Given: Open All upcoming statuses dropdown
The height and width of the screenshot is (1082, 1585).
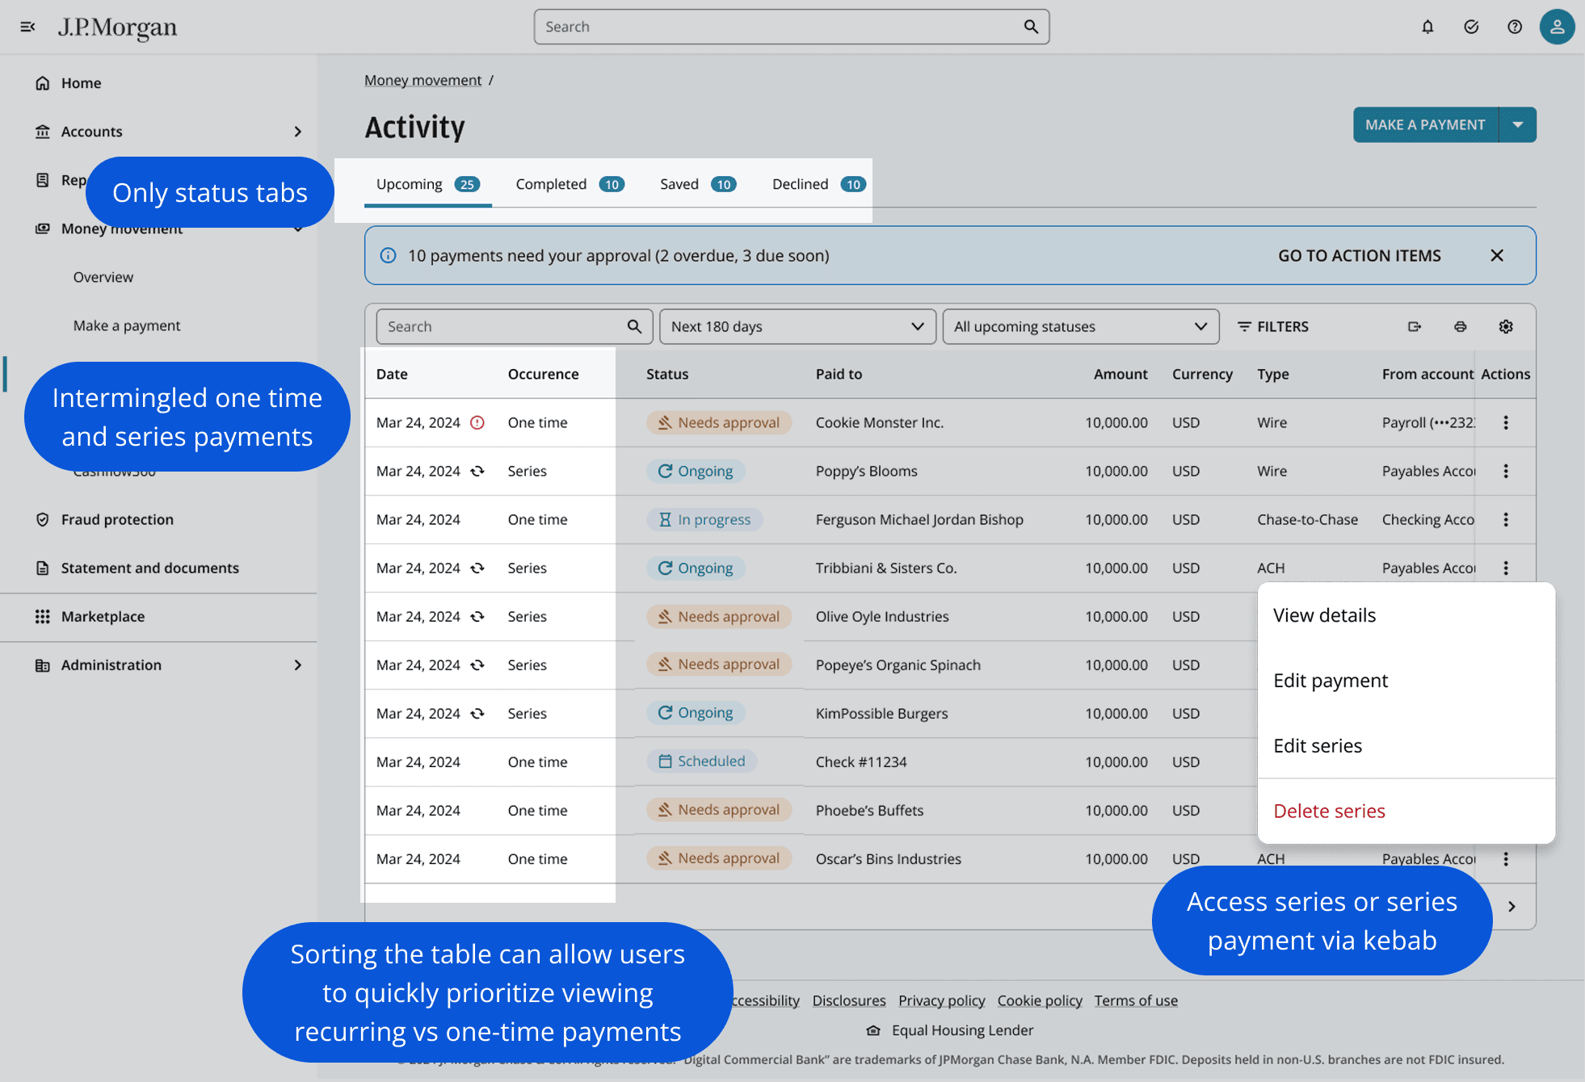Looking at the screenshot, I should pyautogui.click(x=1080, y=326).
